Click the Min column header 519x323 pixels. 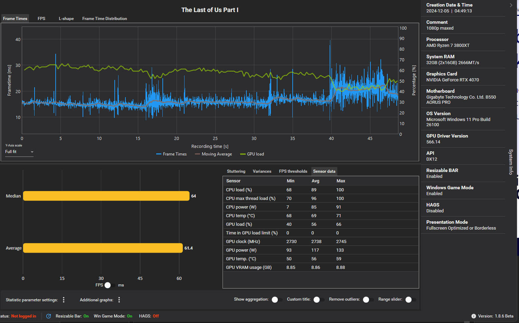pos(291,181)
